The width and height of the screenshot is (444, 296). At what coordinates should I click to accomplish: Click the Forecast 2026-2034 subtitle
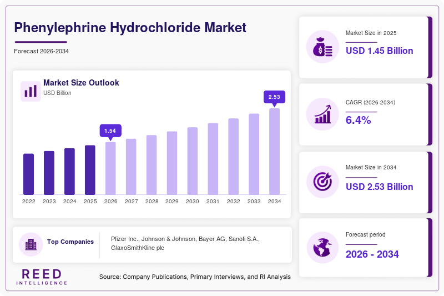(x=41, y=51)
